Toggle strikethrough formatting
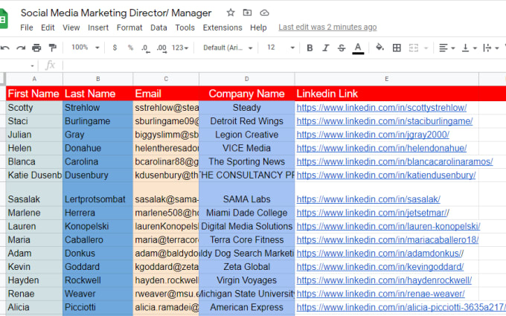The width and height of the screenshot is (506, 316). point(342,48)
